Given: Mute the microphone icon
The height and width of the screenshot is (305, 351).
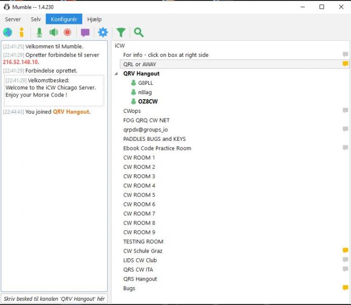Looking at the screenshot, I should coord(40,33).
